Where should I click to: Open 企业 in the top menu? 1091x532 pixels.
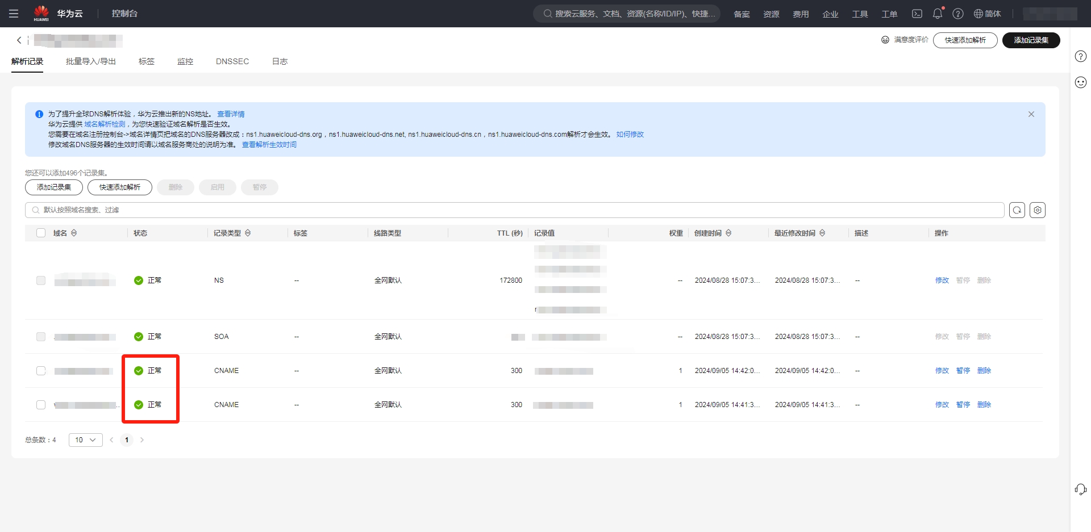point(830,14)
